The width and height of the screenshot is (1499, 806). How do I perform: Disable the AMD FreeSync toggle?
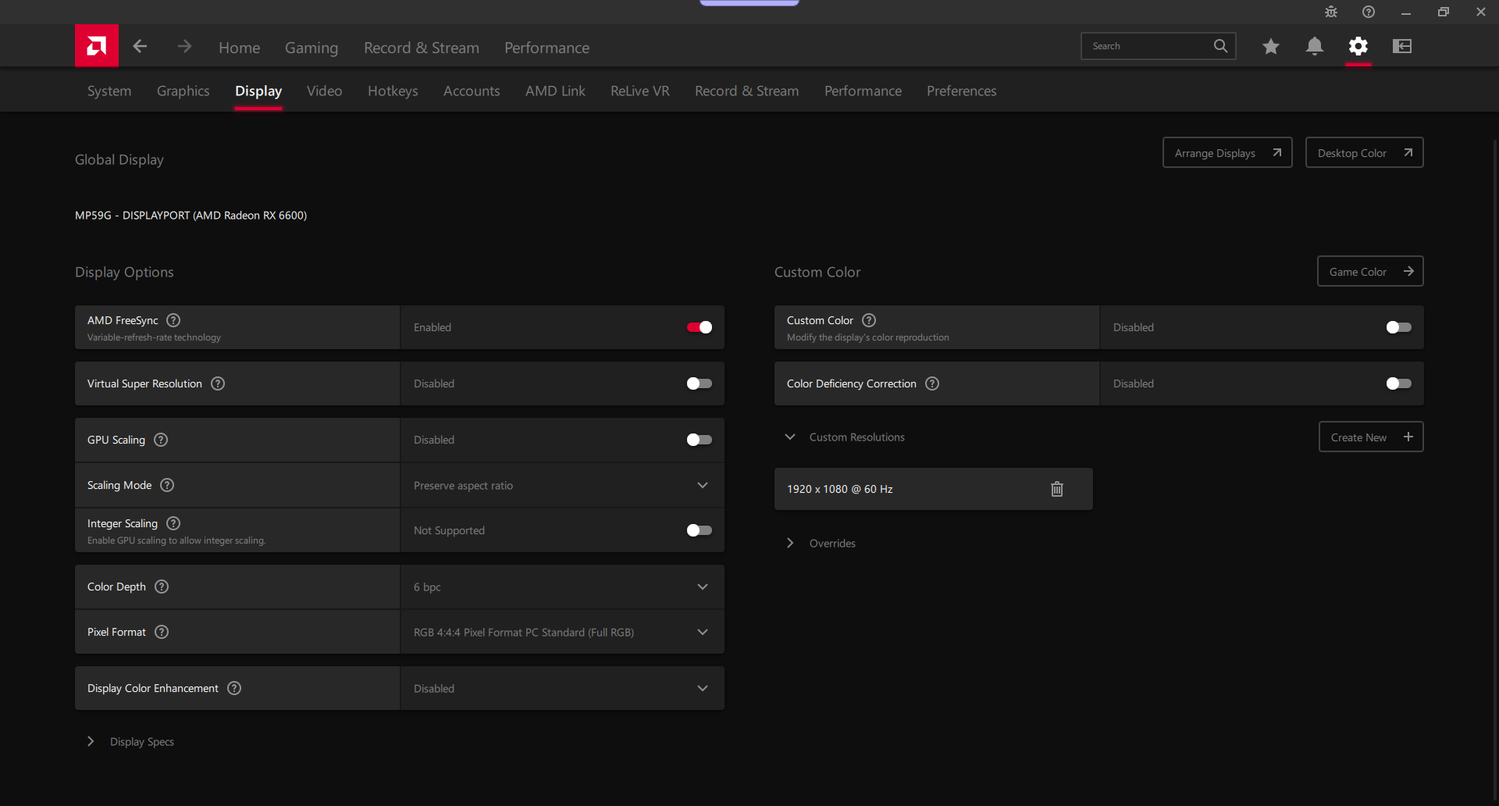pyautogui.click(x=699, y=327)
